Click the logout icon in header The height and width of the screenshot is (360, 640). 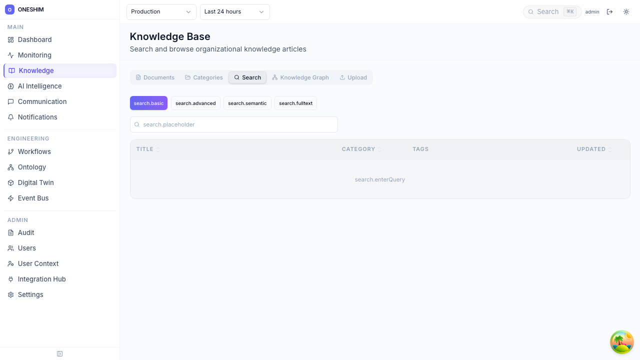pyautogui.click(x=609, y=11)
